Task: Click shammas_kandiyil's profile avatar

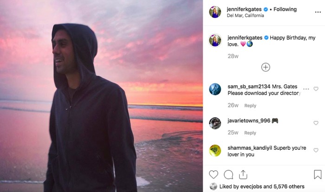Action: pyautogui.click(x=215, y=150)
